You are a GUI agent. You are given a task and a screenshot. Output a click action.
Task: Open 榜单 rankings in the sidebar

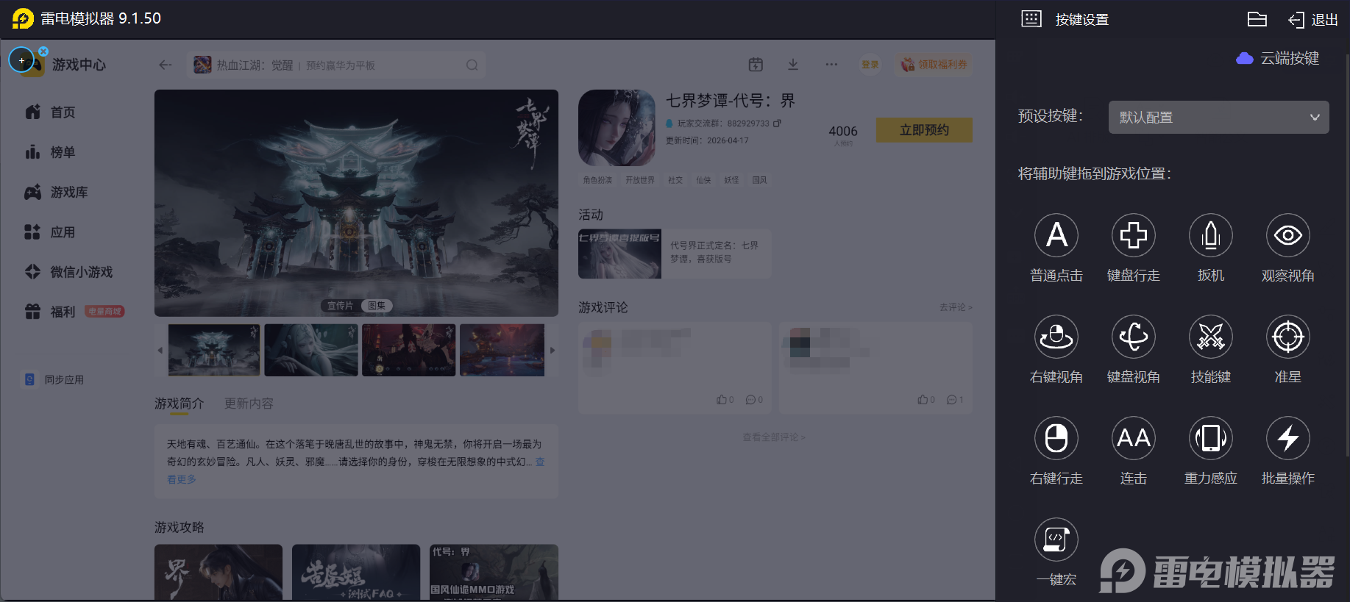50,152
